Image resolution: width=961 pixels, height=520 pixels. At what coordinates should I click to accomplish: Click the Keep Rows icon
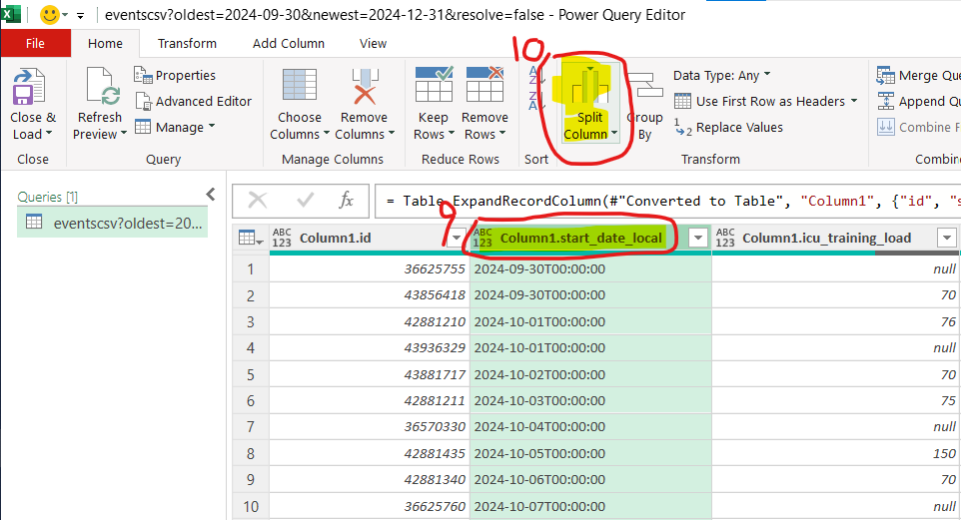(434, 84)
